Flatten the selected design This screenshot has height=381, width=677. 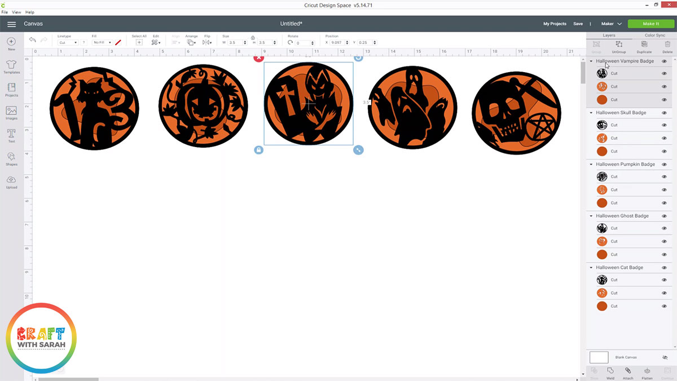[646, 372]
